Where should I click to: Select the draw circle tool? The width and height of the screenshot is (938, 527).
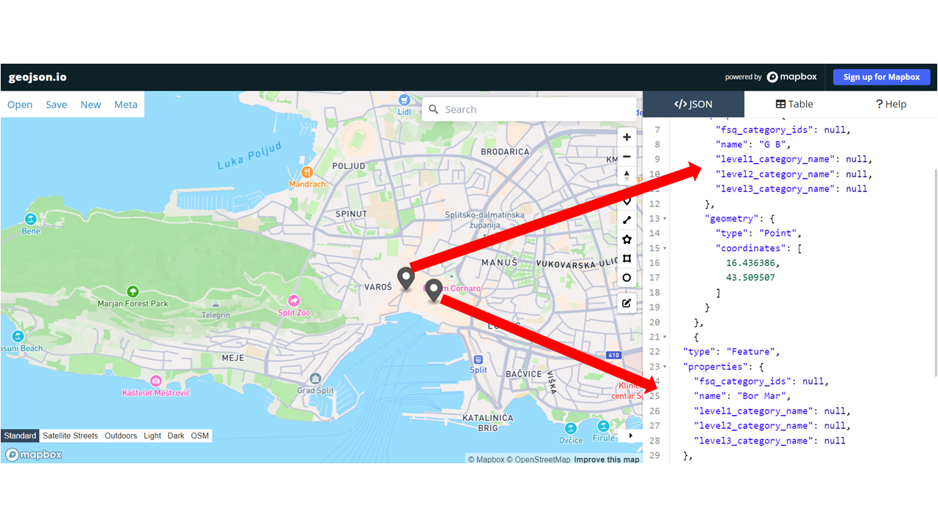[627, 278]
